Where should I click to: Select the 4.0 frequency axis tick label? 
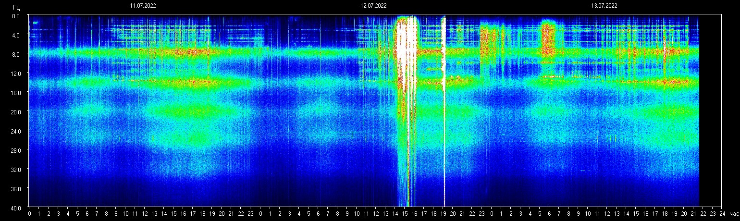coord(15,35)
